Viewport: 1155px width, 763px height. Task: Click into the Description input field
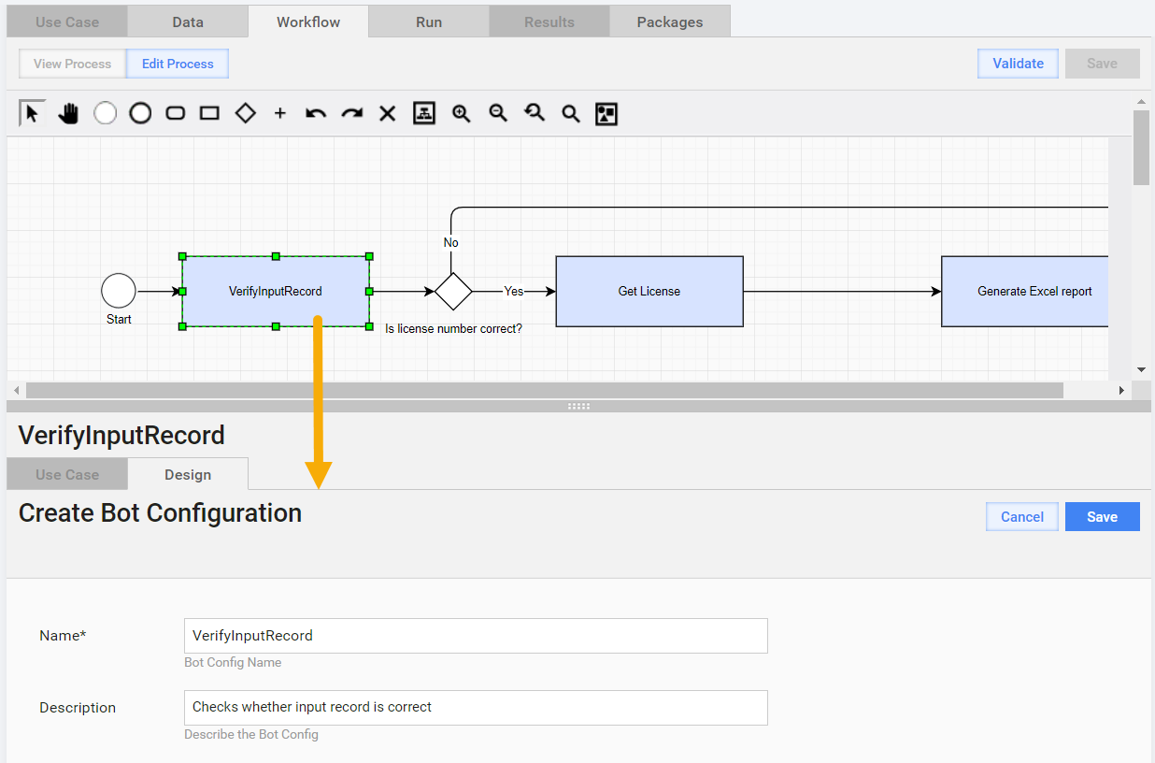pyautogui.click(x=476, y=708)
